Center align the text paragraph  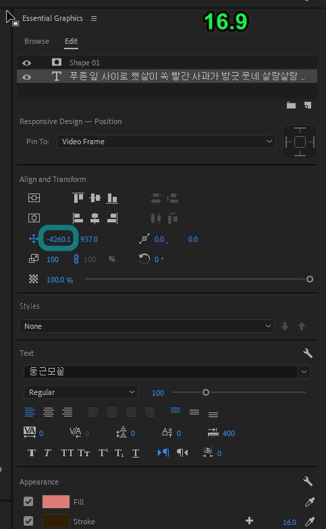(x=49, y=412)
